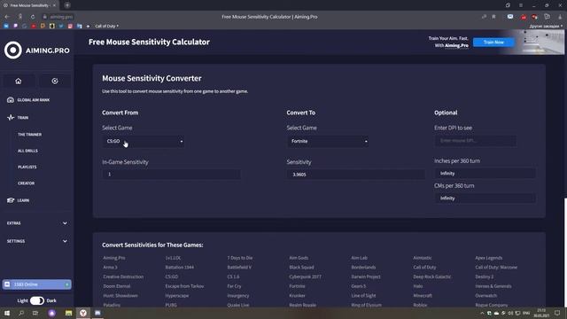The width and height of the screenshot is (567, 319).
Task: Click the In-Game Sensitivity input field
Action: [x=171, y=175]
